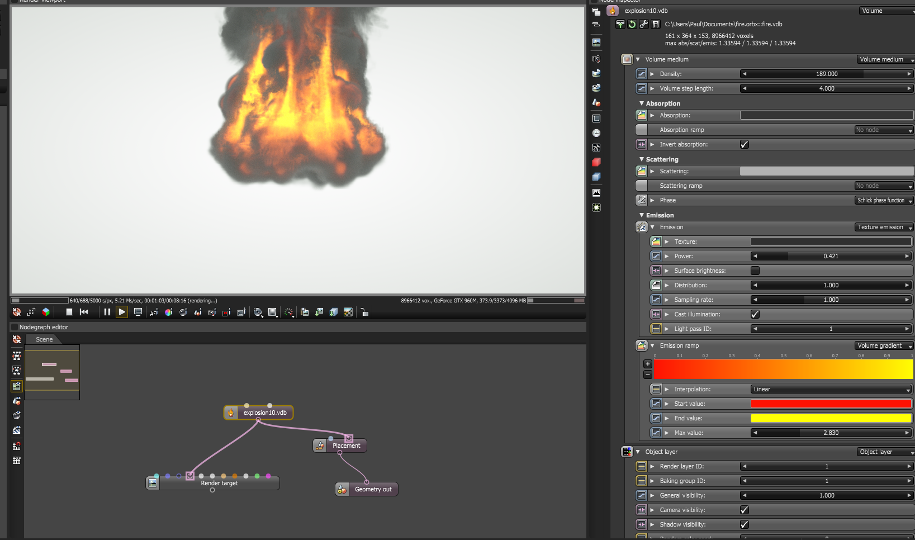Click the load VDB file icon
The height and width of the screenshot is (540, 915).
(620, 24)
